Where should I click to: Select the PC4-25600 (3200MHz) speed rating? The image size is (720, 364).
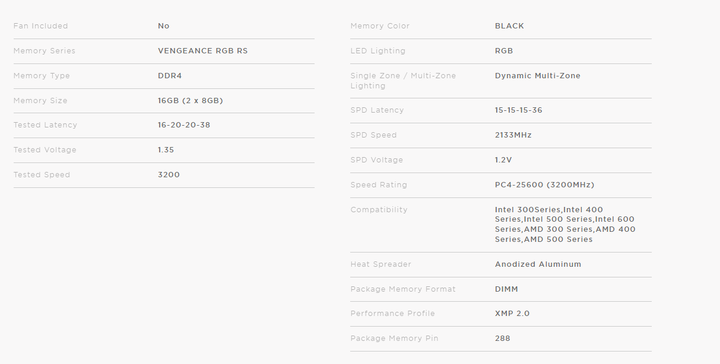click(544, 185)
